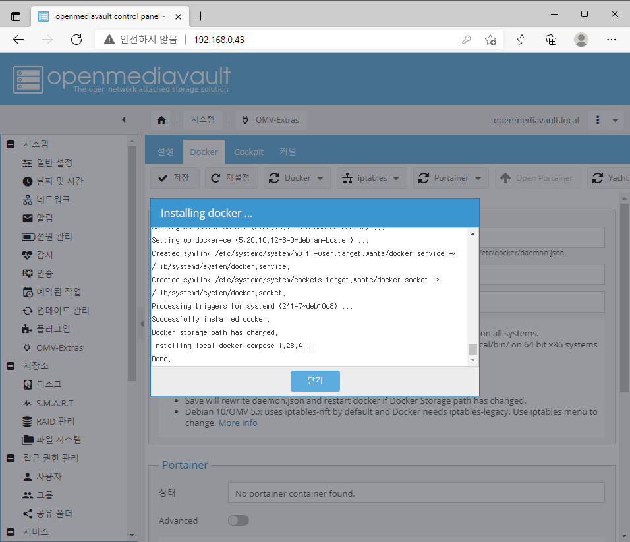Click the Save (저장) button
630x542 pixels.
click(175, 178)
